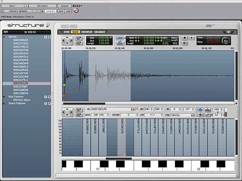The width and height of the screenshot is (242, 181).
Task: Click the waveform horizontal scrollbar thumb
Action: click(84, 104)
